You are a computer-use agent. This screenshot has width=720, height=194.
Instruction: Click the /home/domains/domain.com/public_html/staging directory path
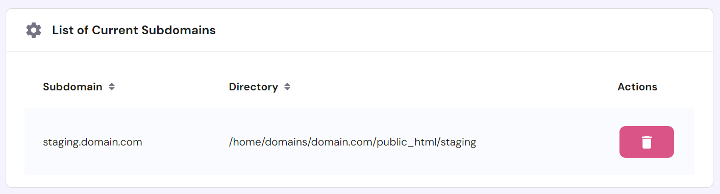(353, 142)
